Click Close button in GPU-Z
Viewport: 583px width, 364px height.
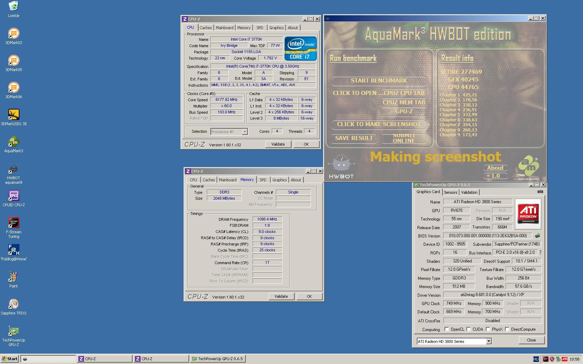pos(531,340)
